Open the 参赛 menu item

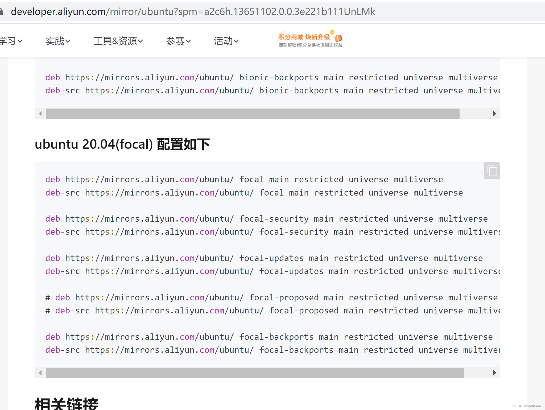pyautogui.click(x=178, y=41)
